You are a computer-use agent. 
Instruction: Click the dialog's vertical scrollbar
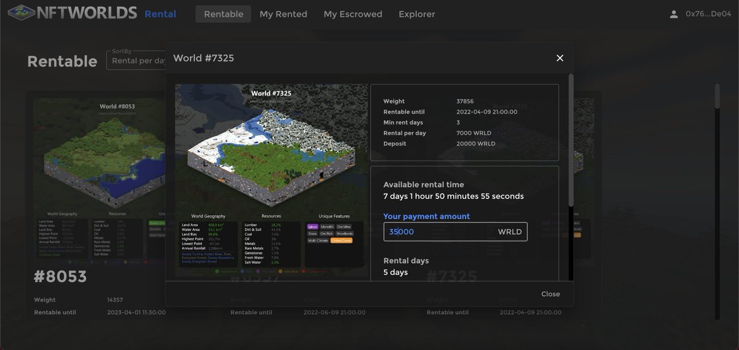570,140
